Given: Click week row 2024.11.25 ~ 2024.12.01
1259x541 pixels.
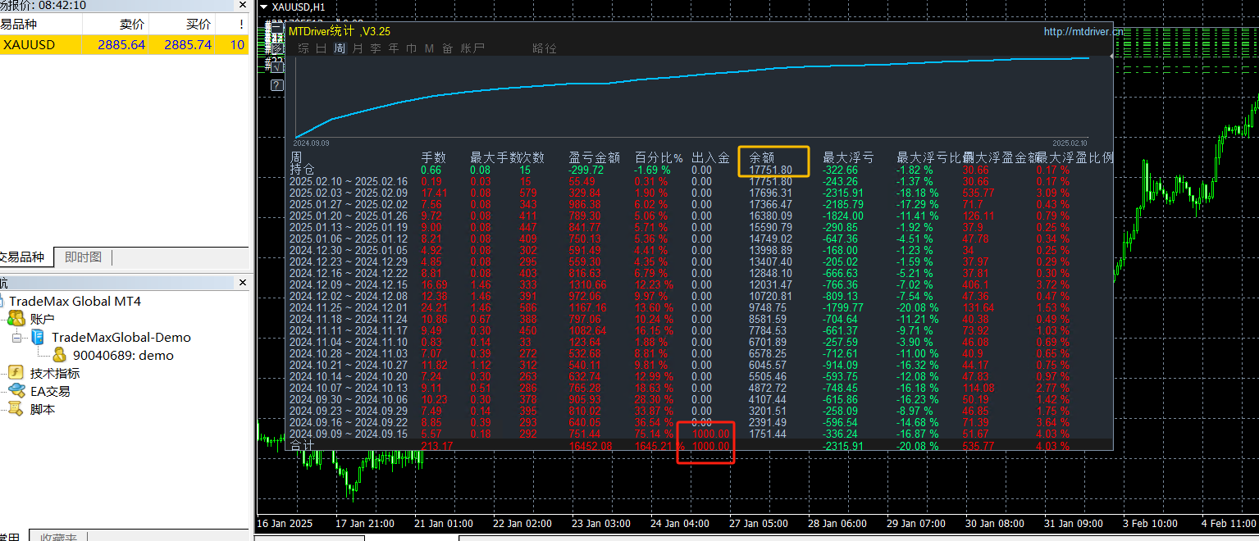Looking at the screenshot, I should tap(349, 307).
